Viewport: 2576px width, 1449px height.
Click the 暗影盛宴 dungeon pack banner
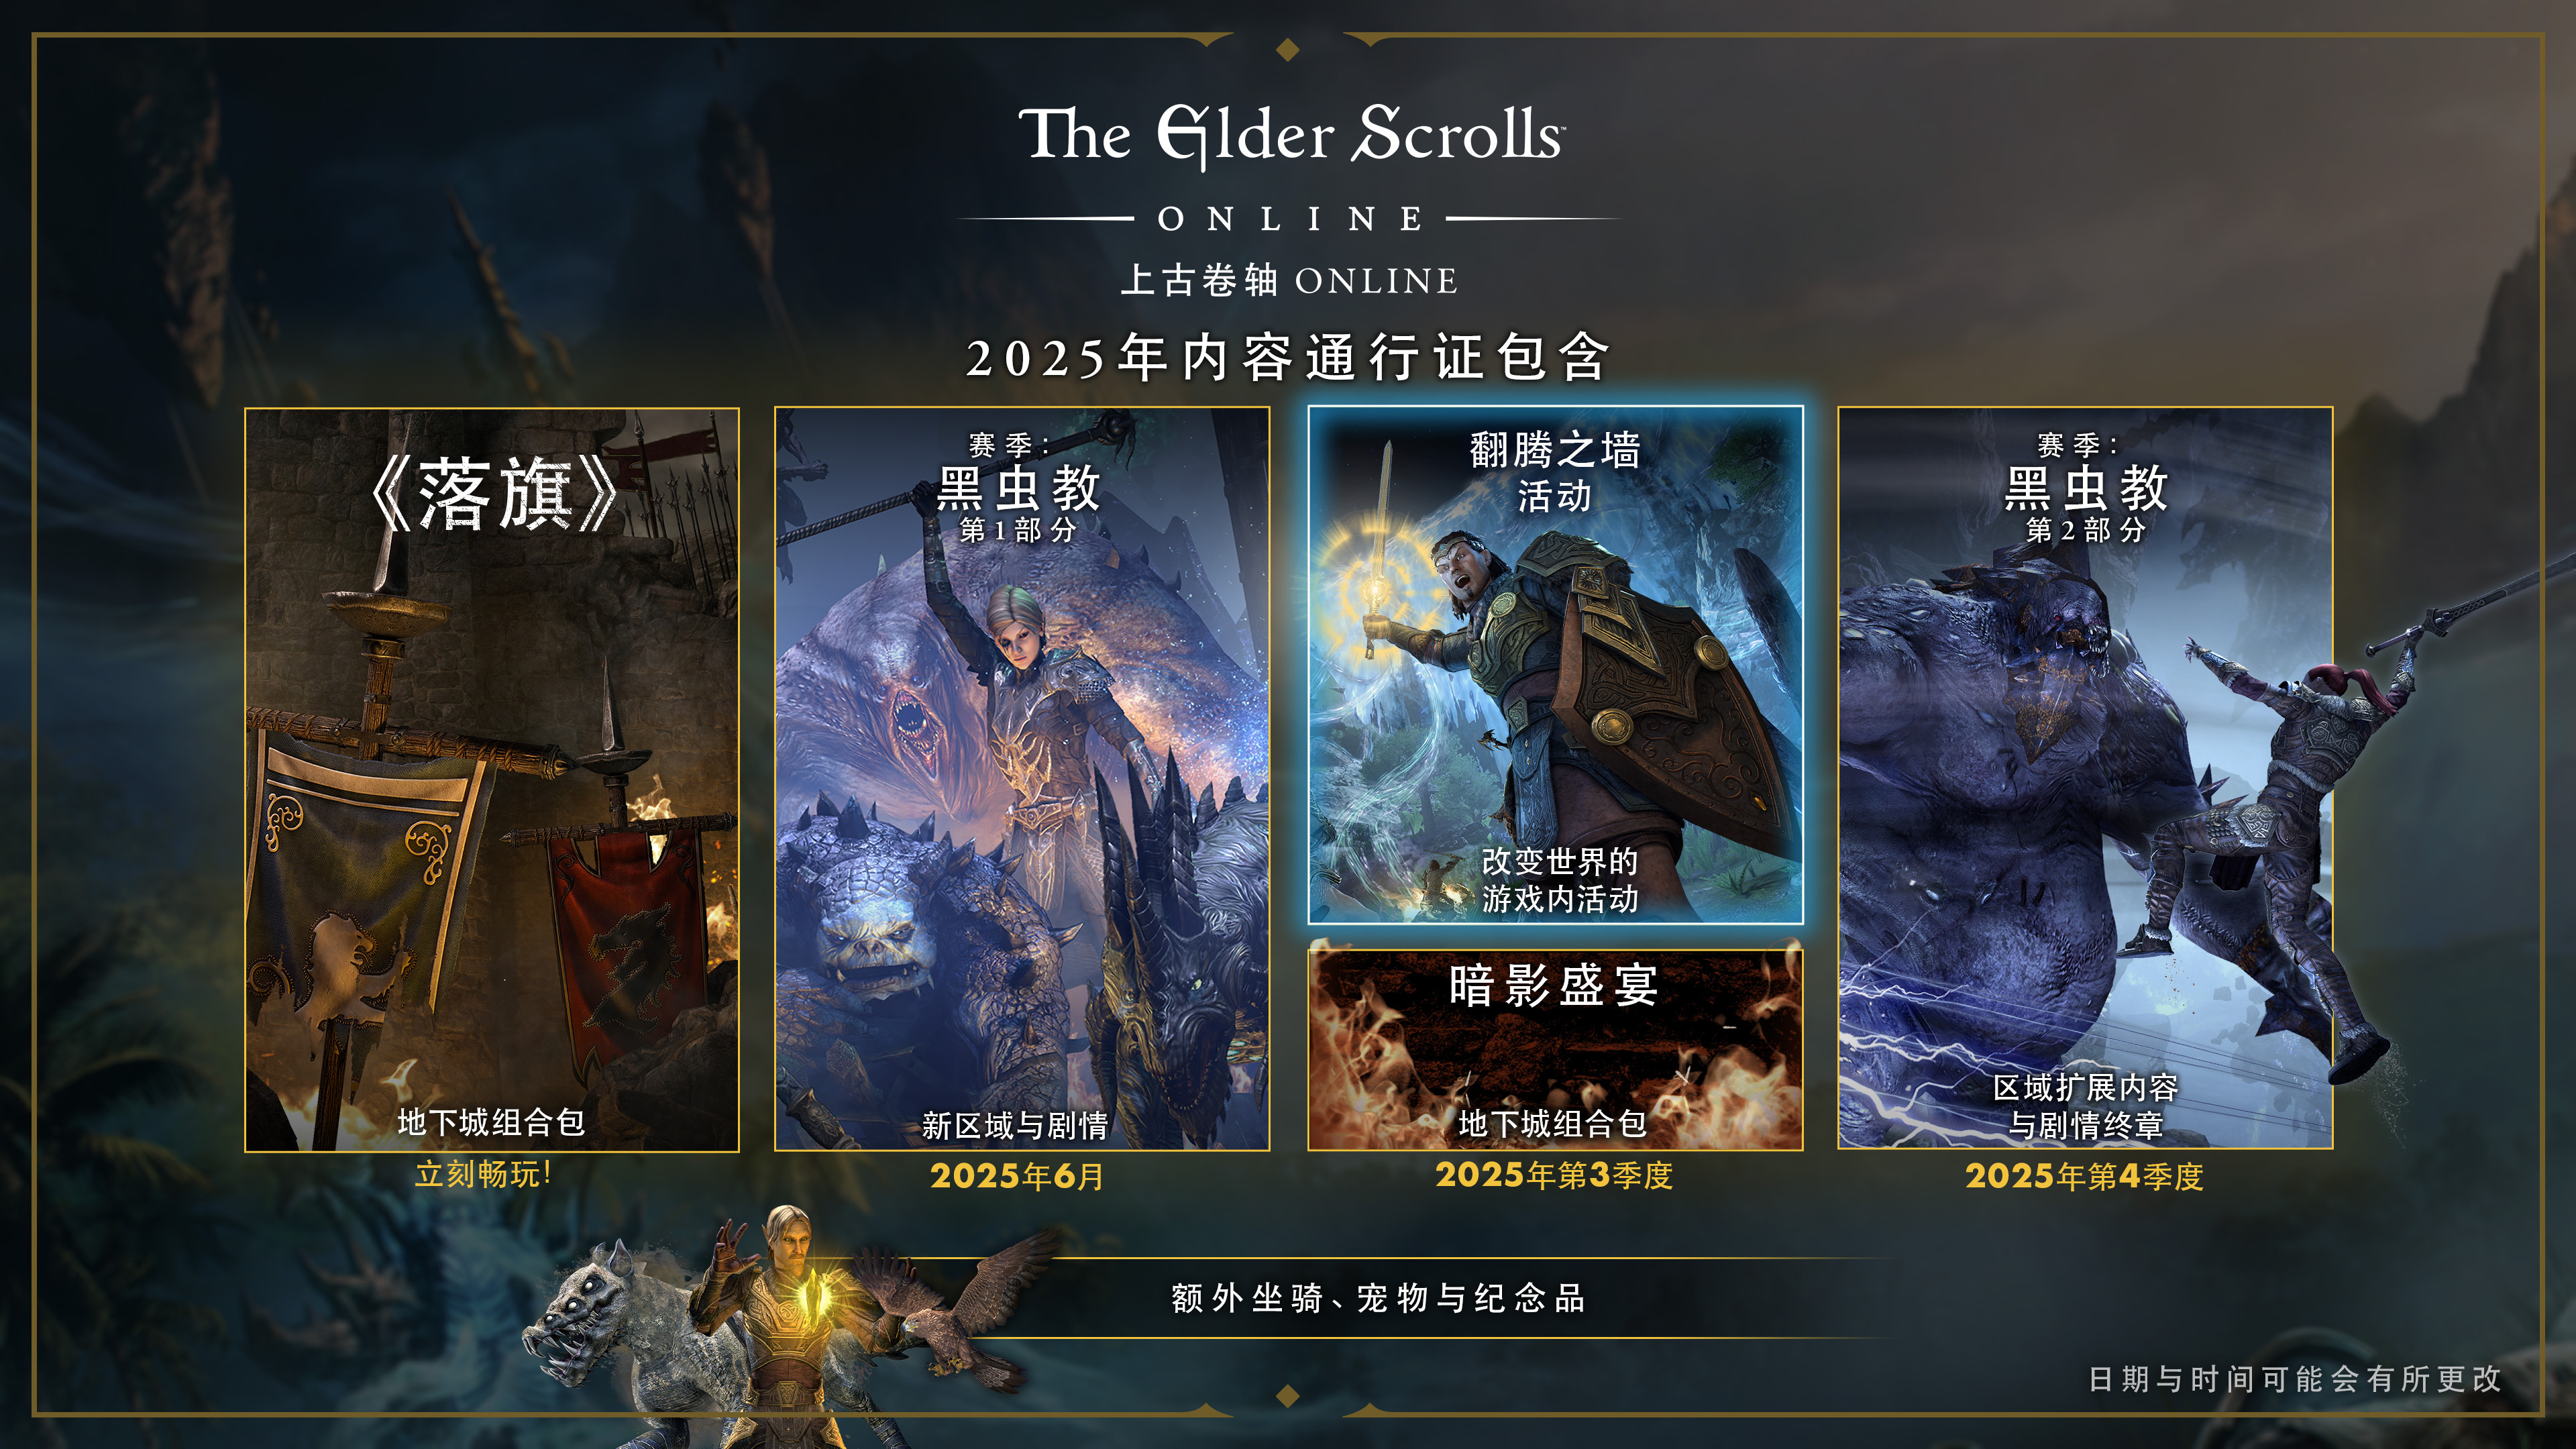(x=1555, y=1049)
